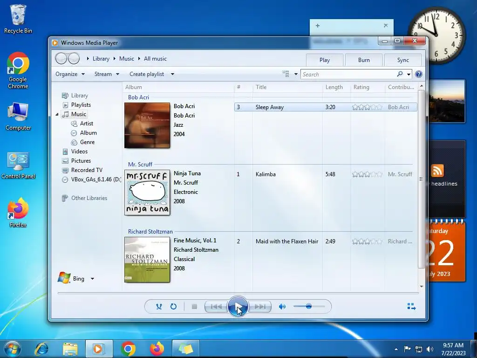
Task: Select the Kalimba track
Action: 326,174
